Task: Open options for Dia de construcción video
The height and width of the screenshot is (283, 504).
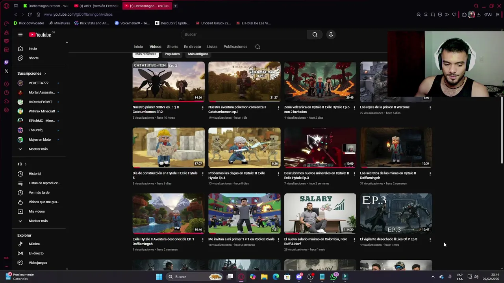Action: point(203,174)
